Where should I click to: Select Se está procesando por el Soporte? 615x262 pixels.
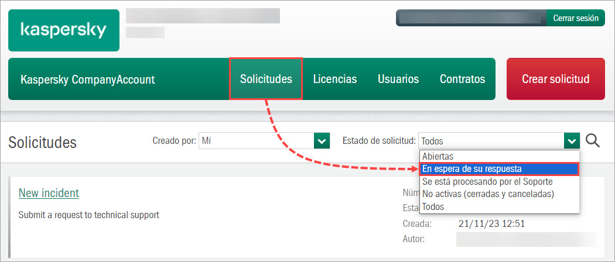click(499, 182)
